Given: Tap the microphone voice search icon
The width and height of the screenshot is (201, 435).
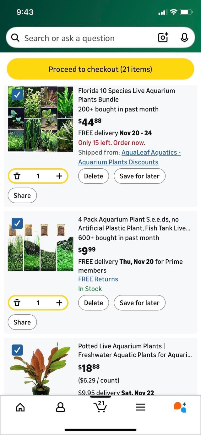Looking at the screenshot, I should tap(185, 38).
